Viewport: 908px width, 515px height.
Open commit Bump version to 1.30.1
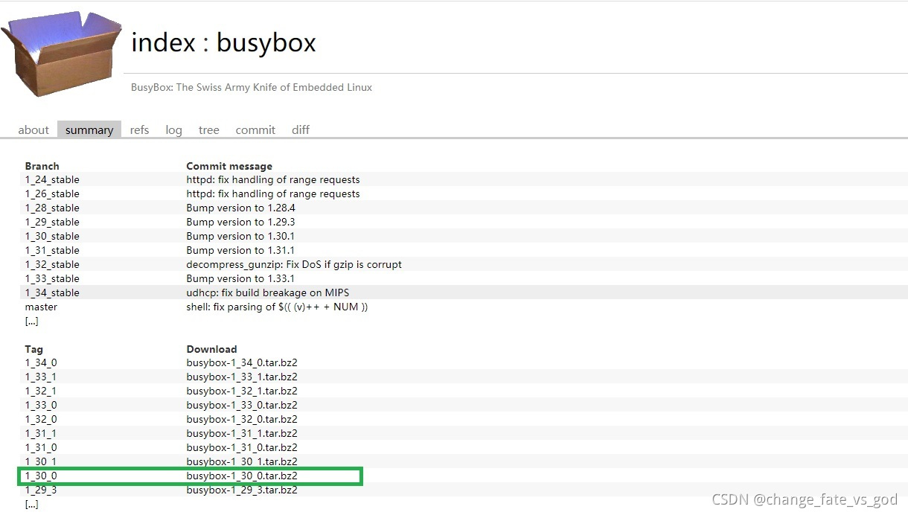point(240,236)
